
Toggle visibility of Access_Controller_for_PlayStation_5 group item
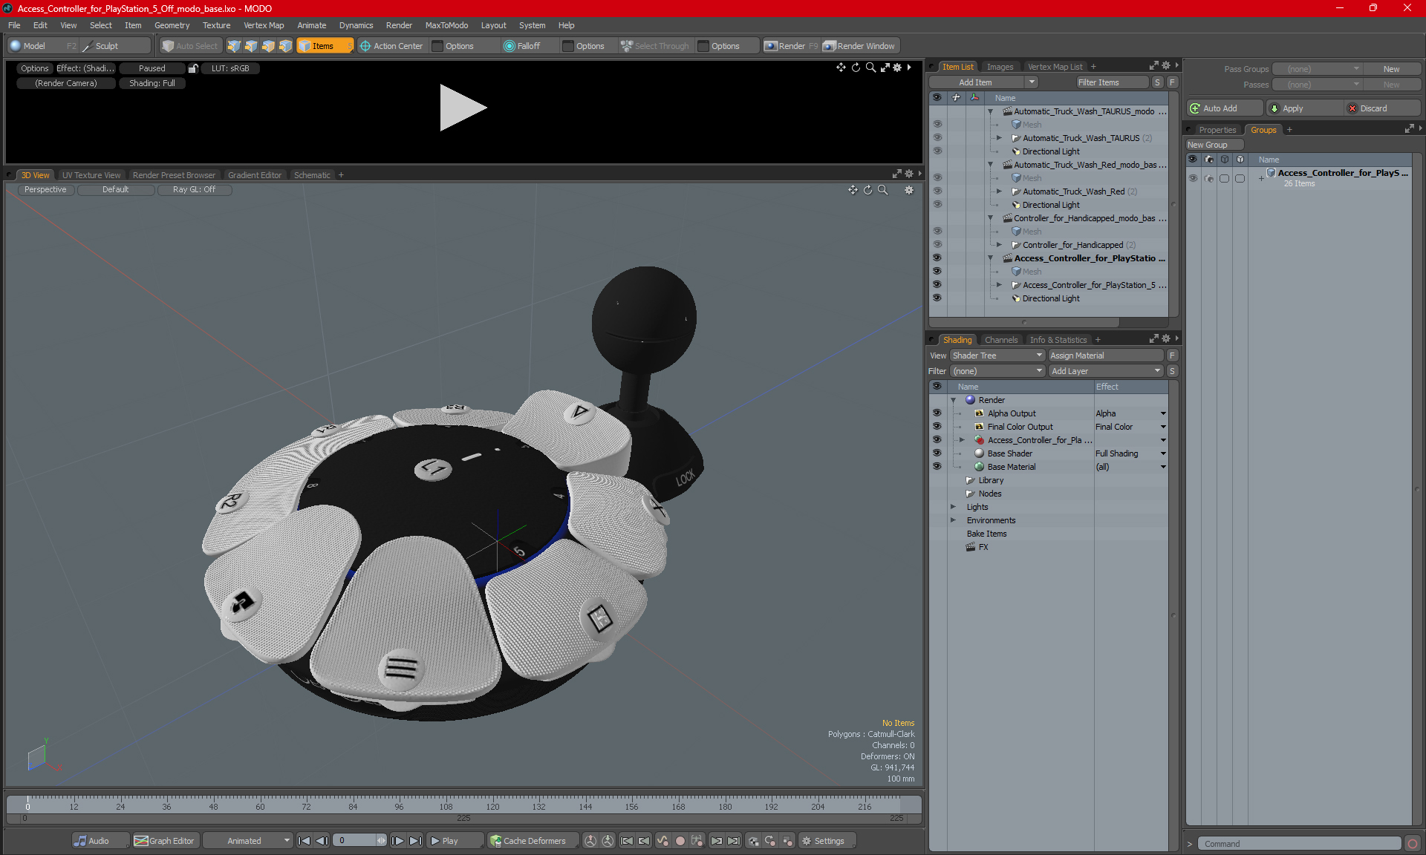[x=937, y=284]
